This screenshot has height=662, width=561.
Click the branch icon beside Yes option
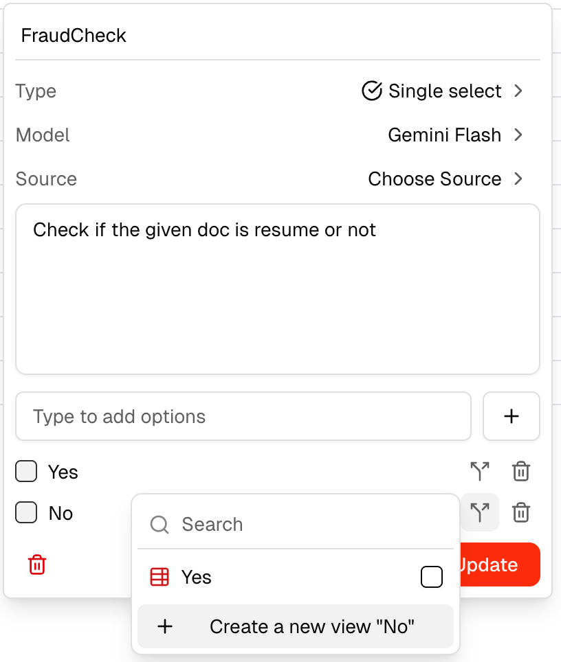point(480,472)
